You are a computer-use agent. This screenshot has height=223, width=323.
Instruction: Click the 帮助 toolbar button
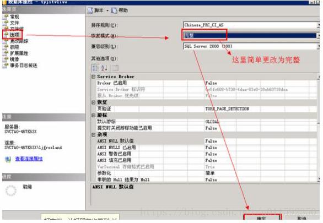[120, 10]
